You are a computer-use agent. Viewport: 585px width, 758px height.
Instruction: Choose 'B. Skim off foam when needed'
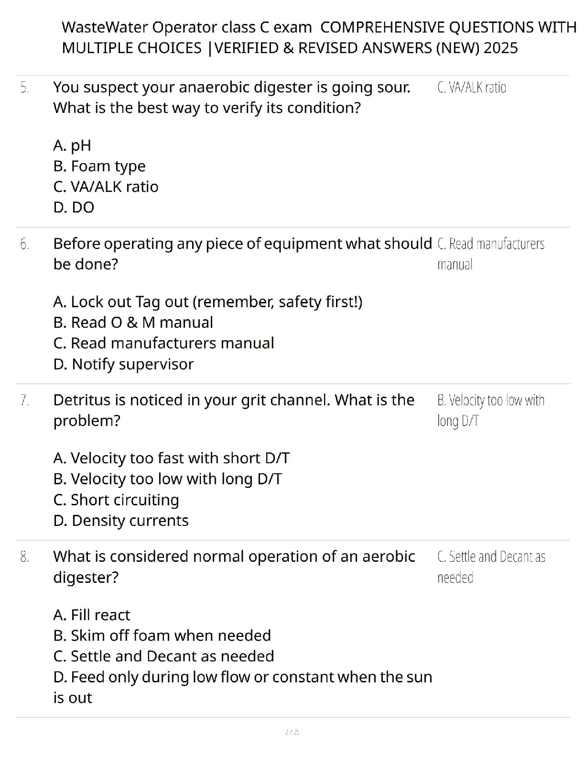click(x=162, y=635)
